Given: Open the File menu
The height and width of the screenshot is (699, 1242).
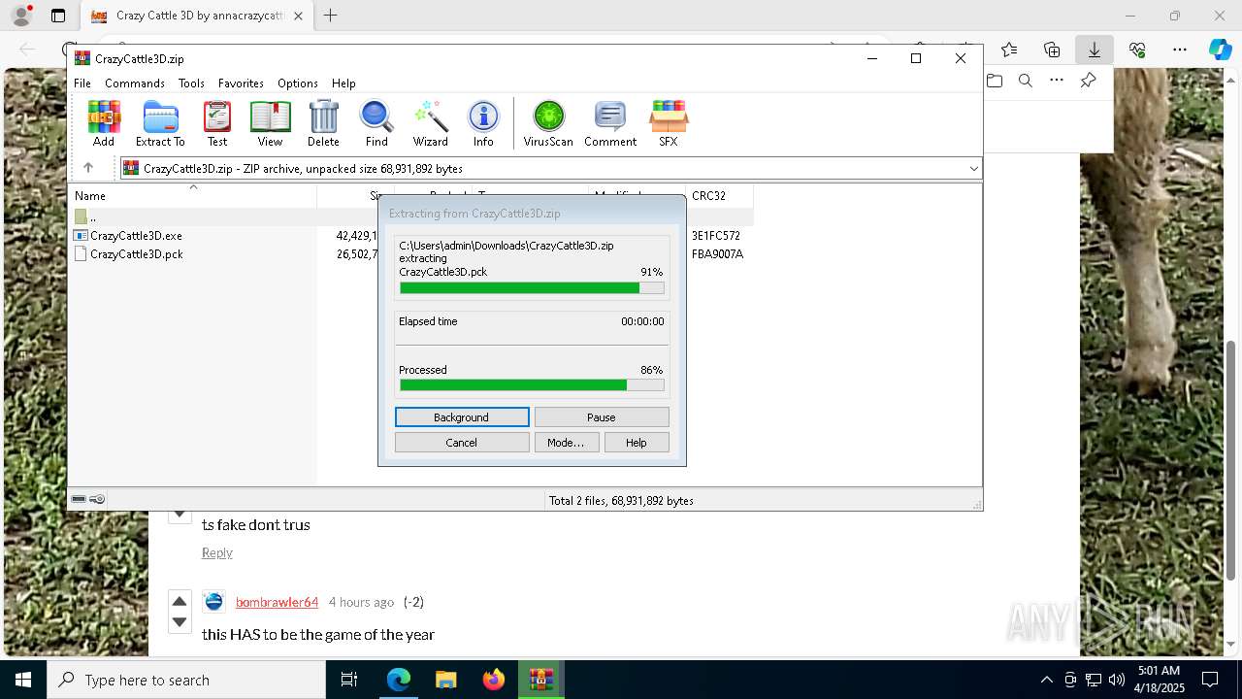Looking at the screenshot, I should pyautogui.click(x=82, y=83).
